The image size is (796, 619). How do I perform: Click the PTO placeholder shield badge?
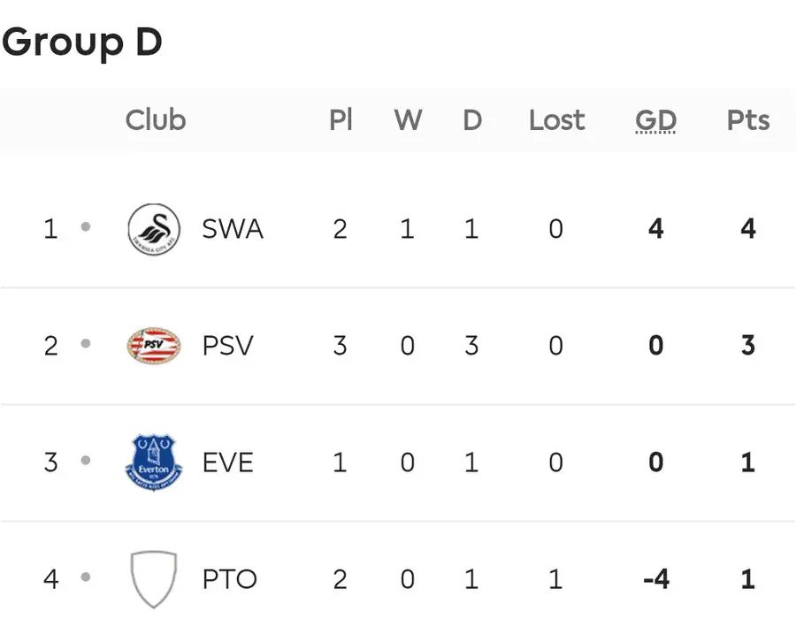coord(153,579)
